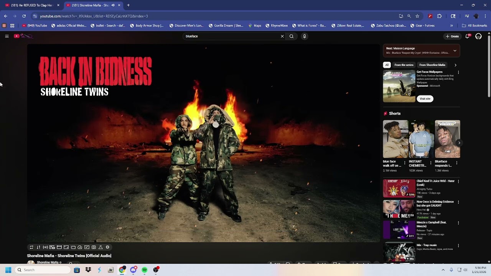Open menu for Blueface responds short
Image resolution: width=491 pixels, height=276 pixels.
pyautogui.click(x=456, y=163)
